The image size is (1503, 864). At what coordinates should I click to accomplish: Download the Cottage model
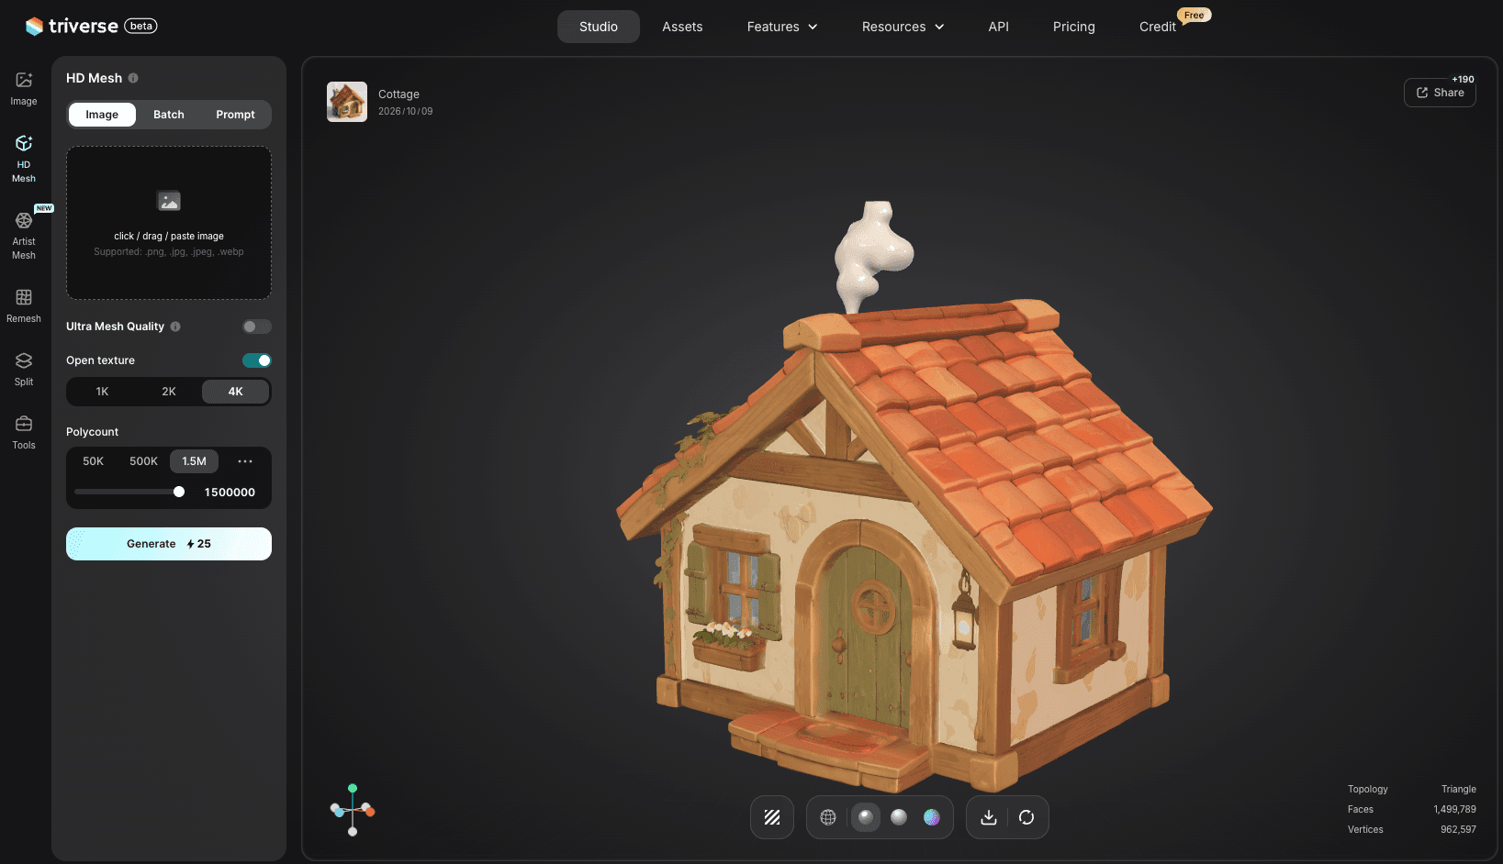(989, 817)
